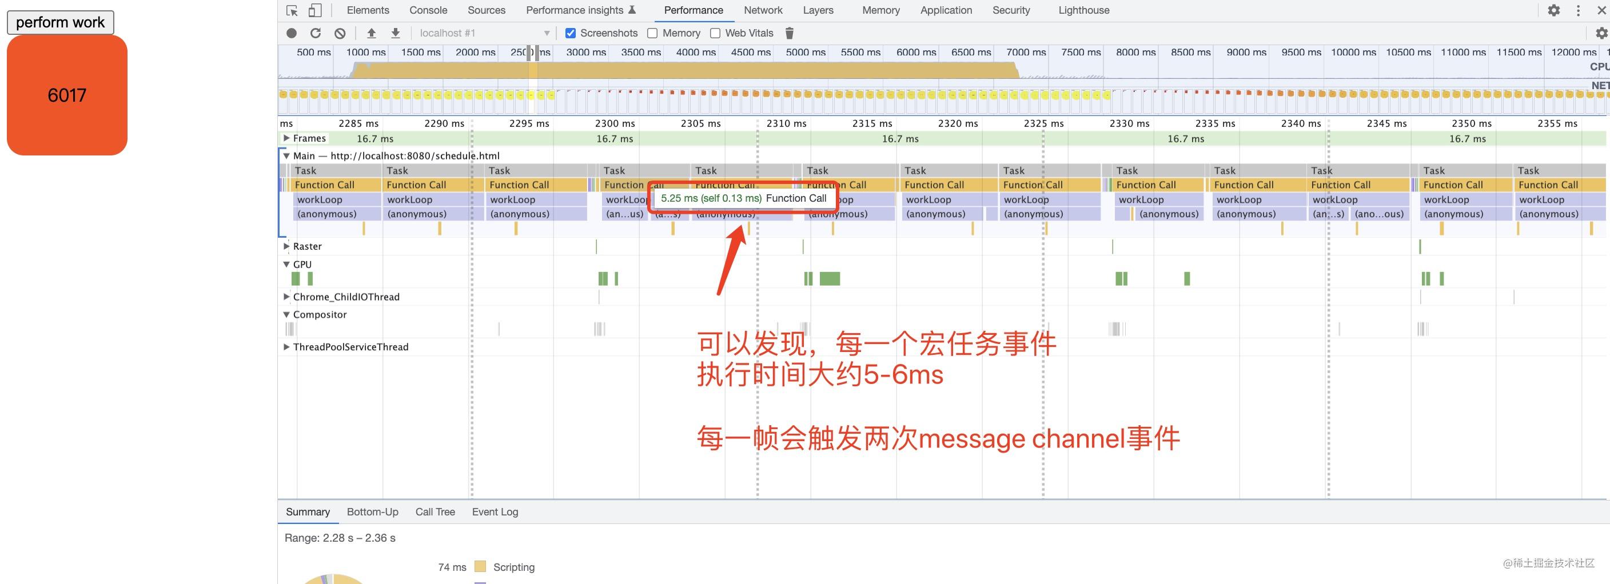Viewport: 1610px width, 584px height.
Task: Enable the Web Vitals checkbox
Action: pos(716,33)
